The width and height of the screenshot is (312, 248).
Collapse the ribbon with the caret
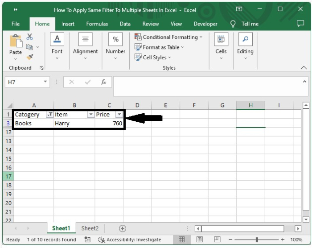click(x=304, y=67)
